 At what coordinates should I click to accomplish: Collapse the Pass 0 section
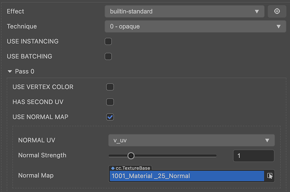(10, 71)
